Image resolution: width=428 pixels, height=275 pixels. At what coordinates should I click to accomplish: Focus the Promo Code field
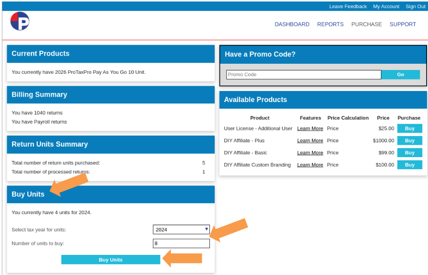[303, 74]
